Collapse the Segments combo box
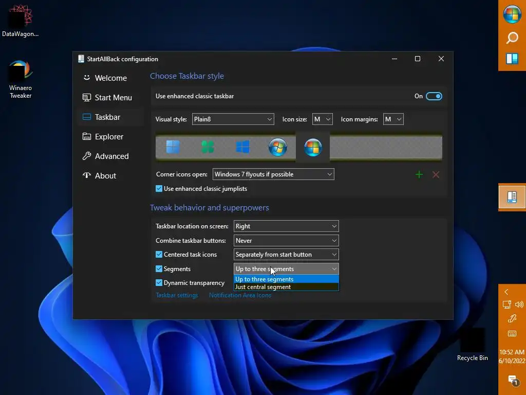 click(x=286, y=268)
